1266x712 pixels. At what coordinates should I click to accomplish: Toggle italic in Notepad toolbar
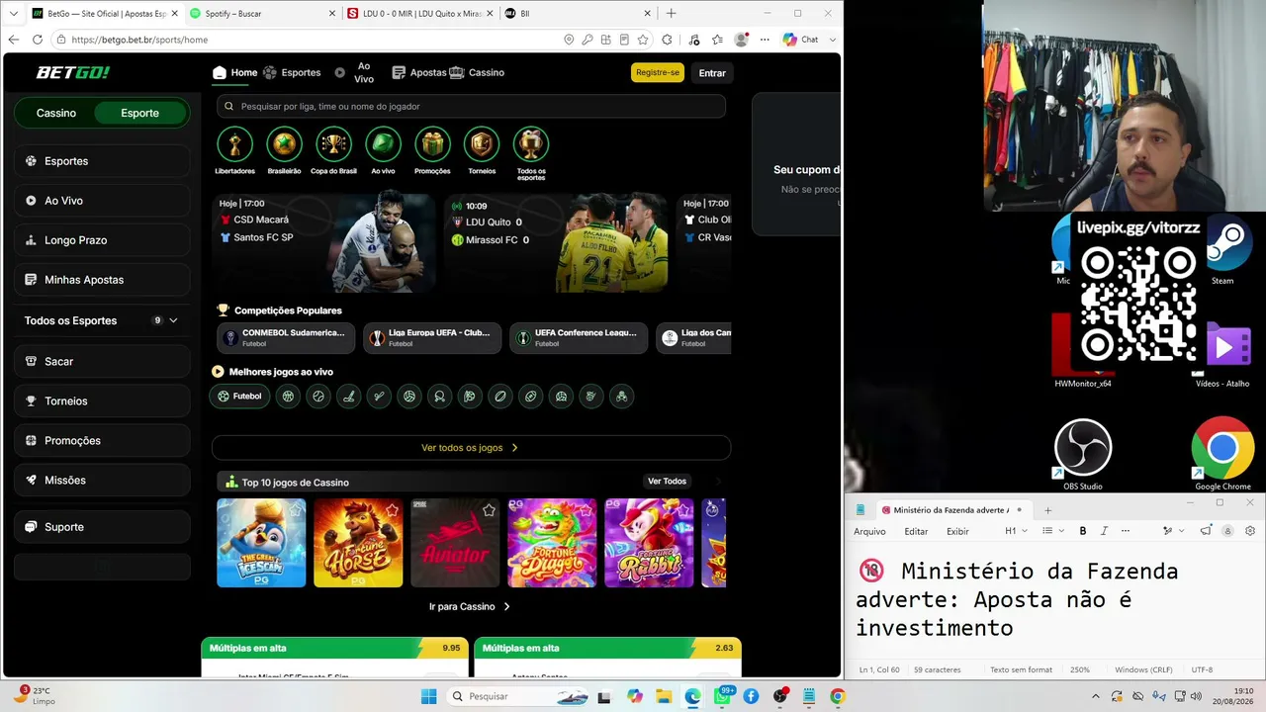[x=1105, y=531]
